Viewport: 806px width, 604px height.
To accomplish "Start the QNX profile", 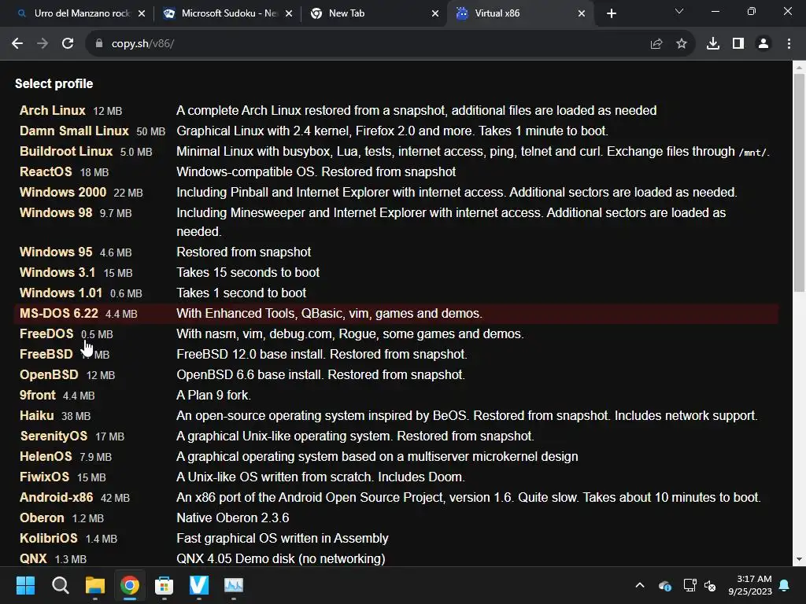I will tap(33, 559).
